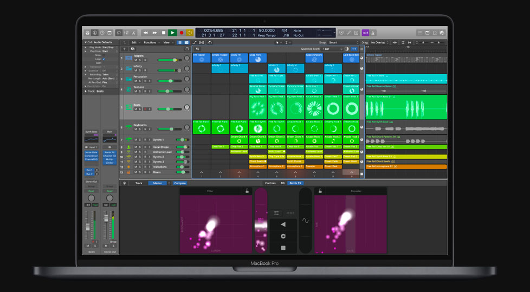
Task: Solo the Infinity track
Action: (140, 70)
